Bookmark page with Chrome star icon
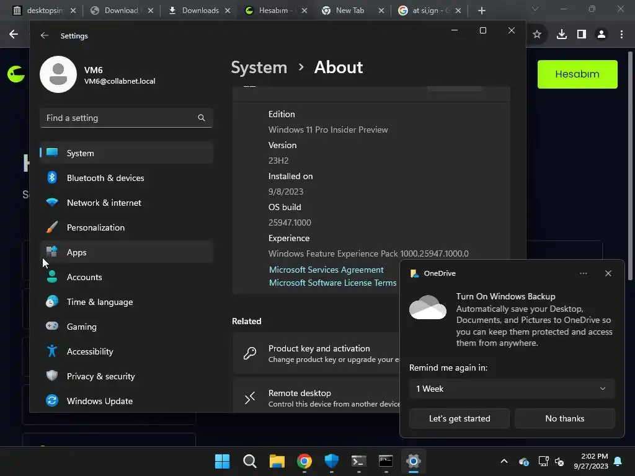The image size is (635, 476). tap(537, 35)
